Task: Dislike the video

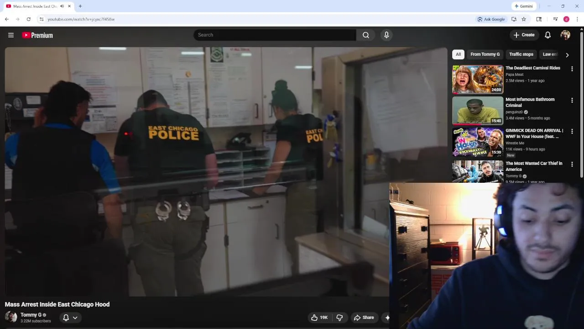Action: [339, 318]
